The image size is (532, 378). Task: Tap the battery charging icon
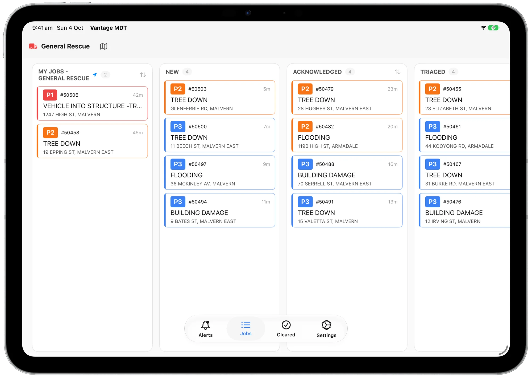coord(494,28)
